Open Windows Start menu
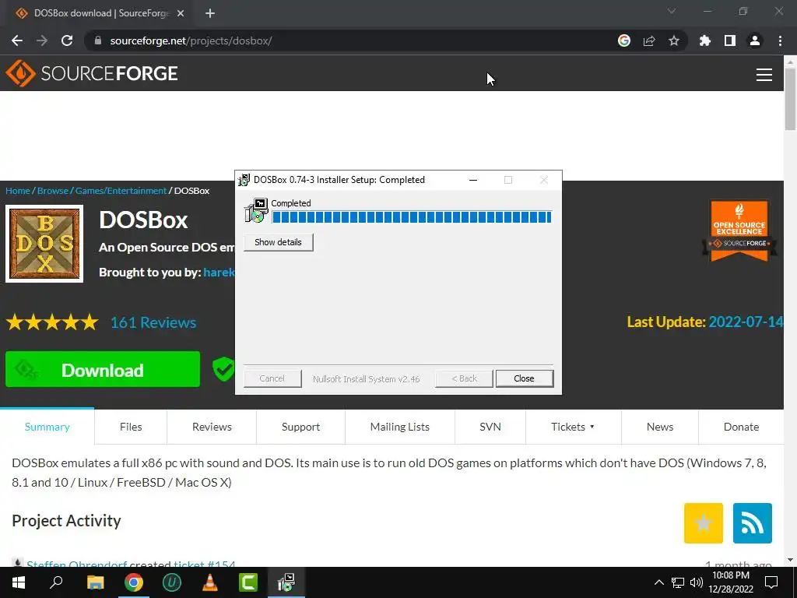The height and width of the screenshot is (598, 797). [19, 582]
